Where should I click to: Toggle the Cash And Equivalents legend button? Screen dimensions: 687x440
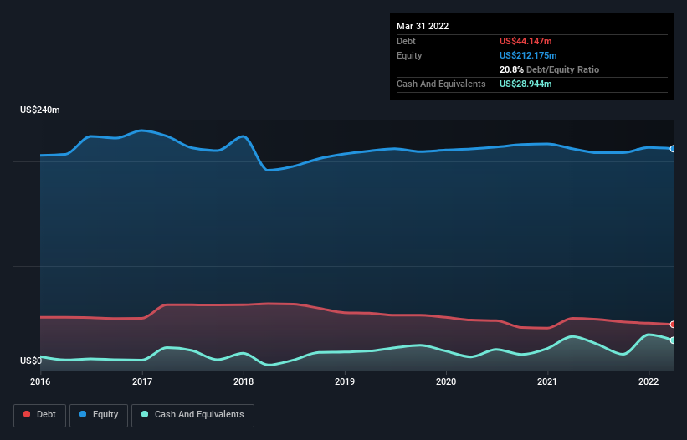tap(192, 415)
